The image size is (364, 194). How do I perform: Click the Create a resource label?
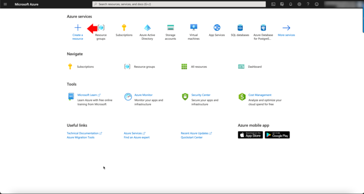click(78, 37)
